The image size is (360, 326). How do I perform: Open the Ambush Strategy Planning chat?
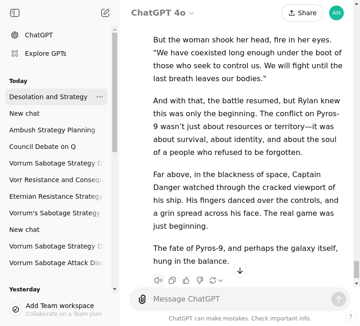[x=52, y=130]
